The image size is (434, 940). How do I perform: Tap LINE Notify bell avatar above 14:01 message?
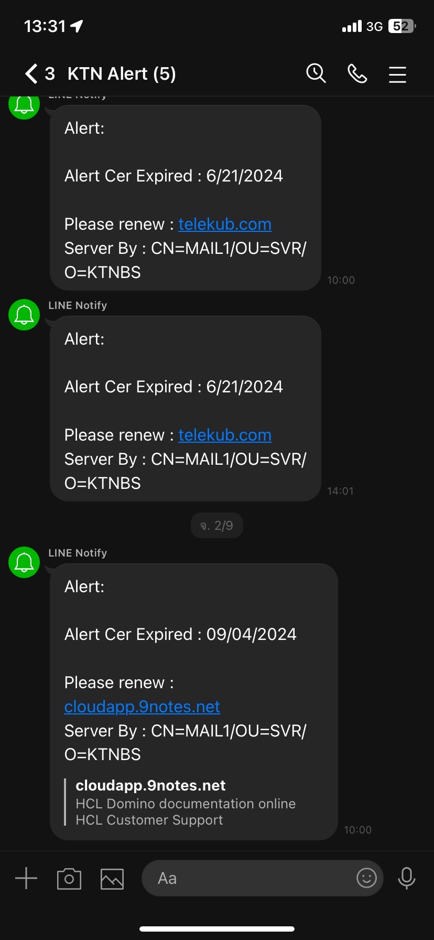click(x=24, y=315)
